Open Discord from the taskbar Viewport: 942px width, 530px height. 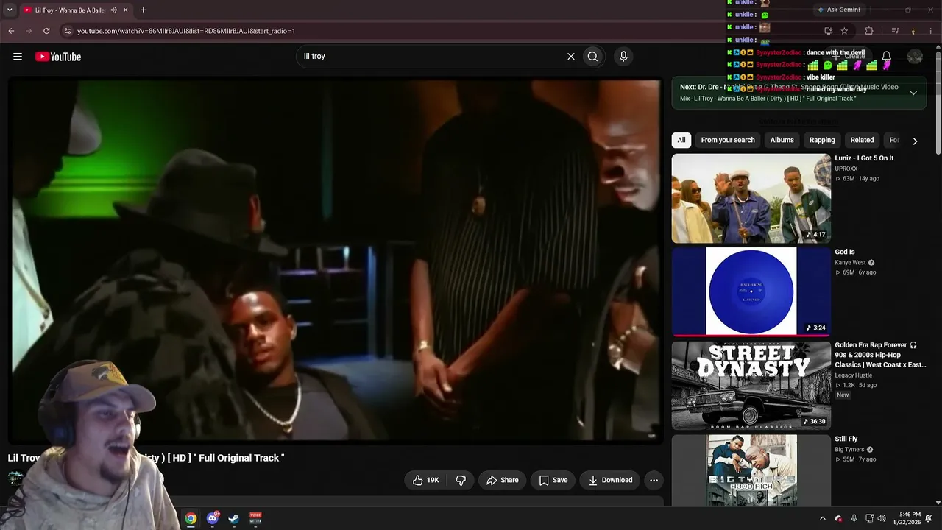(x=213, y=518)
